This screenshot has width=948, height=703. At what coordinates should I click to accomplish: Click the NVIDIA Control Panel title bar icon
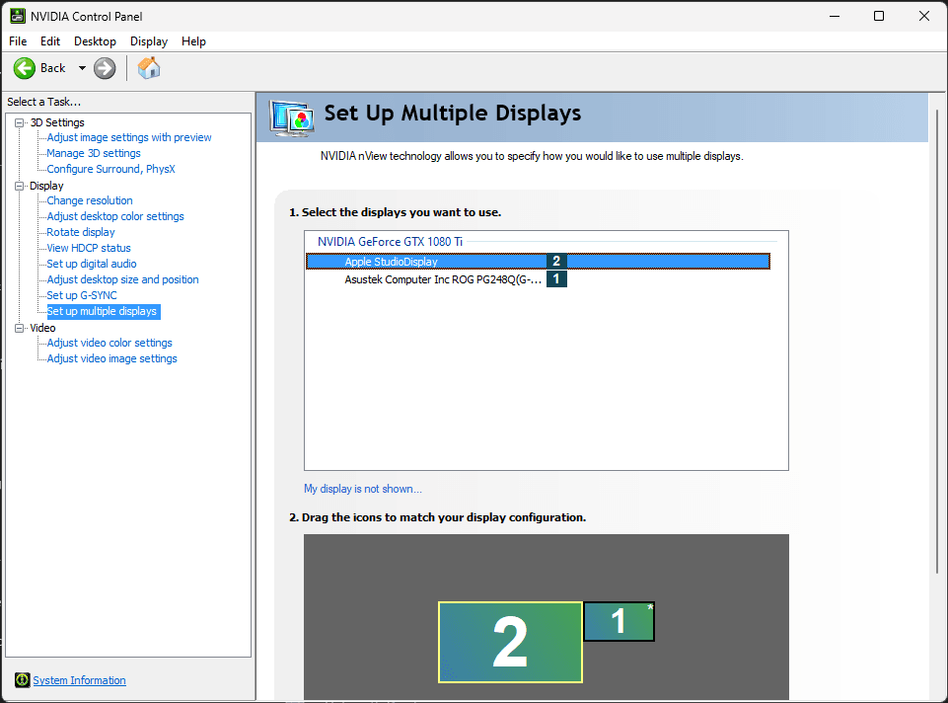point(17,16)
